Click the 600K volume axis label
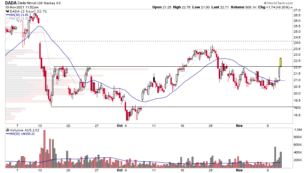The image size is (307, 173). 298,144
